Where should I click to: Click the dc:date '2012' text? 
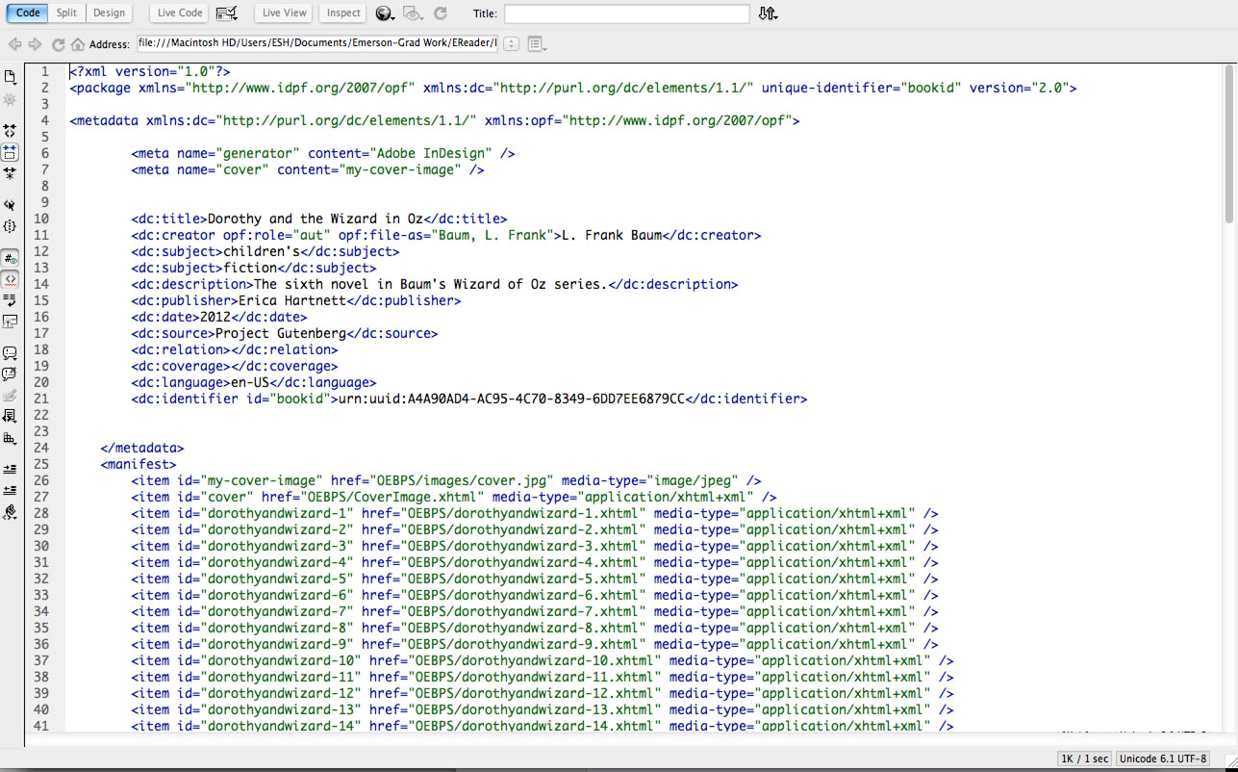coord(215,317)
